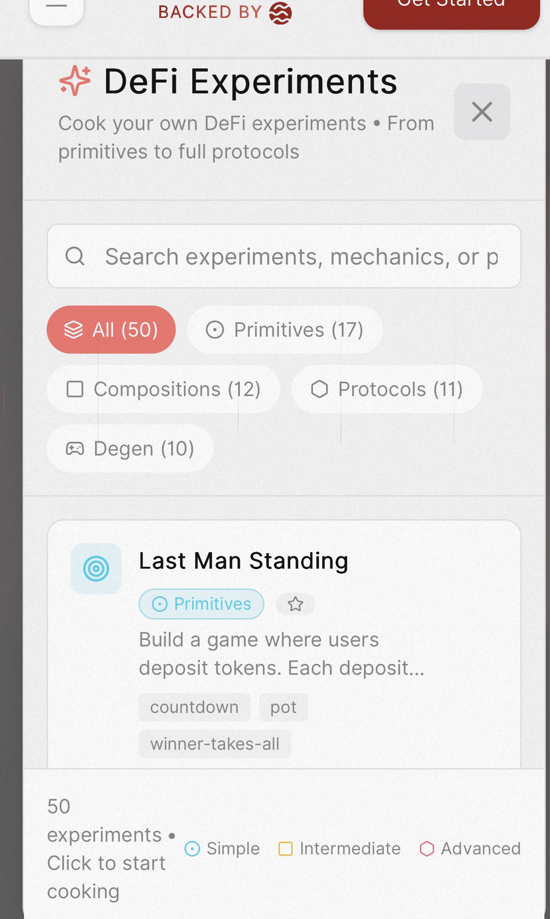Filter by Primitives (17)
This screenshot has width=550, height=919.
(x=285, y=330)
